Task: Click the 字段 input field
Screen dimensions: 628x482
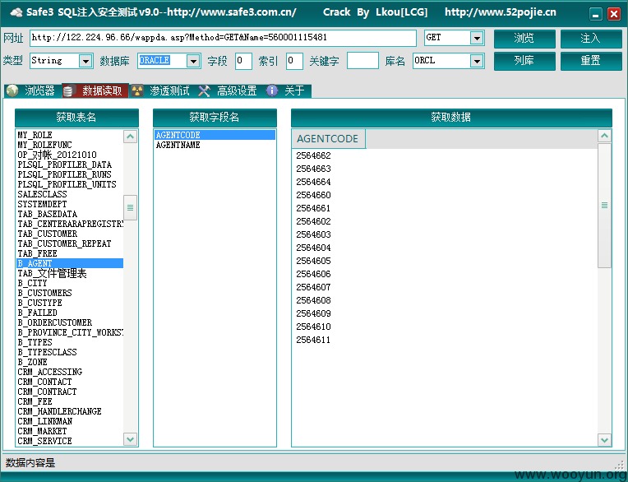Action: click(243, 61)
